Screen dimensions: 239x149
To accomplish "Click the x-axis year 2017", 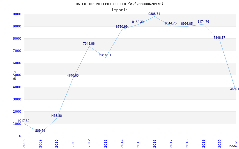I will click(171, 144).
